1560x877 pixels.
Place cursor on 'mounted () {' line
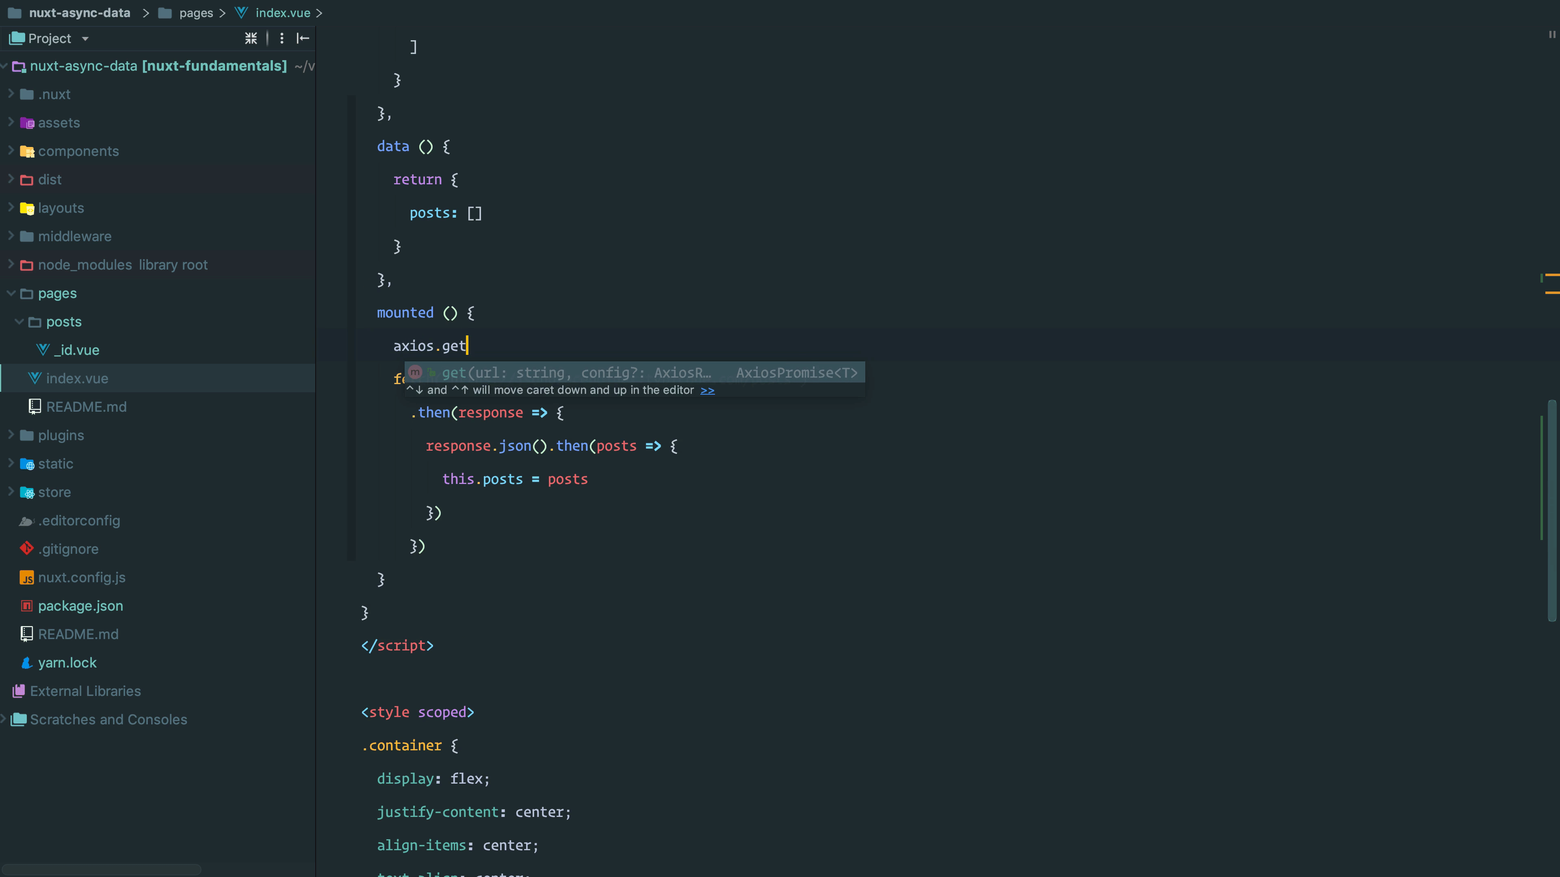(425, 313)
